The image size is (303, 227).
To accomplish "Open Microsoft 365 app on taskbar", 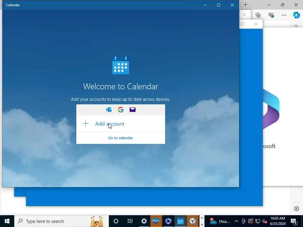I will click(x=168, y=221).
